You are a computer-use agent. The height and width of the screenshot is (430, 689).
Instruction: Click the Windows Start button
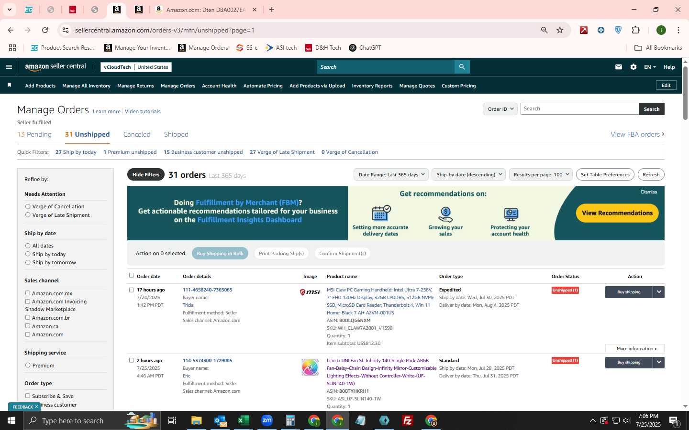11,420
